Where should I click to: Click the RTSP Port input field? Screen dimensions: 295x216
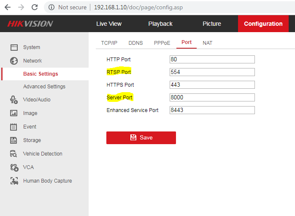point(212,72)
